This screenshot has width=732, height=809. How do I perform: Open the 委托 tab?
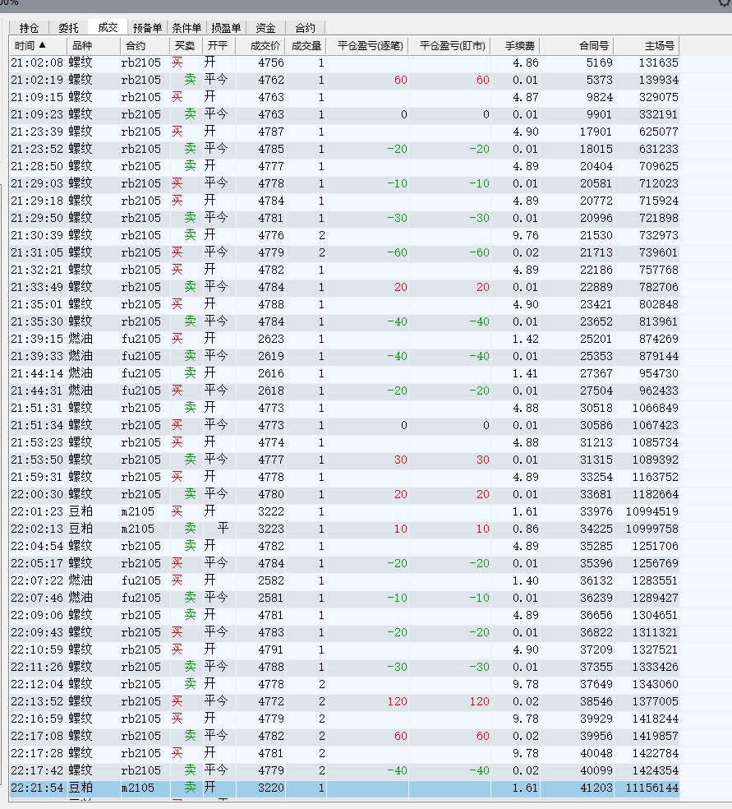click(x=68, y=28)
